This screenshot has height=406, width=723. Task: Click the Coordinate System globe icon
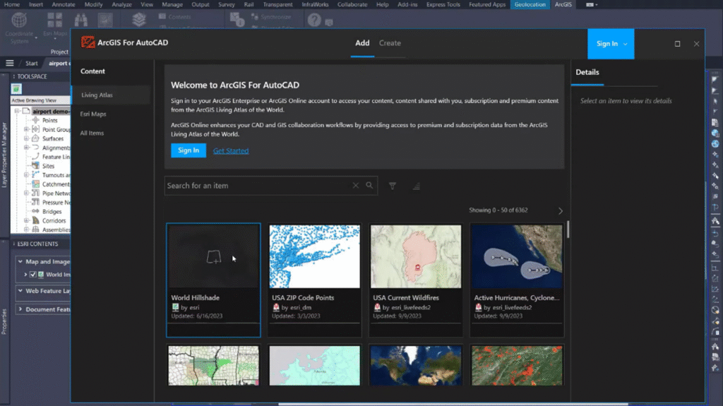19,20
